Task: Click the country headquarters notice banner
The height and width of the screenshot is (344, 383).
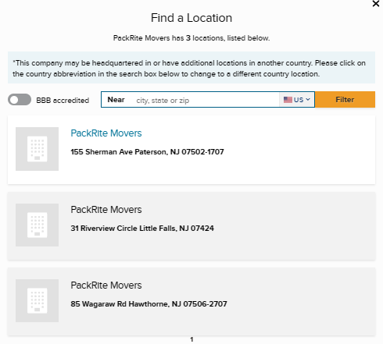Action: (191, 68)
